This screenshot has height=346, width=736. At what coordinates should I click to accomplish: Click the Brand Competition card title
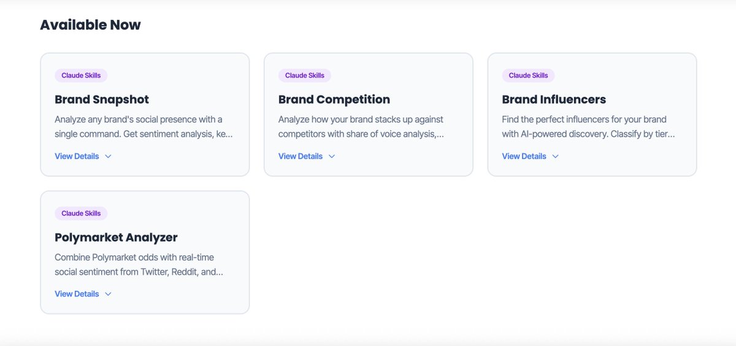coord(334,99)
